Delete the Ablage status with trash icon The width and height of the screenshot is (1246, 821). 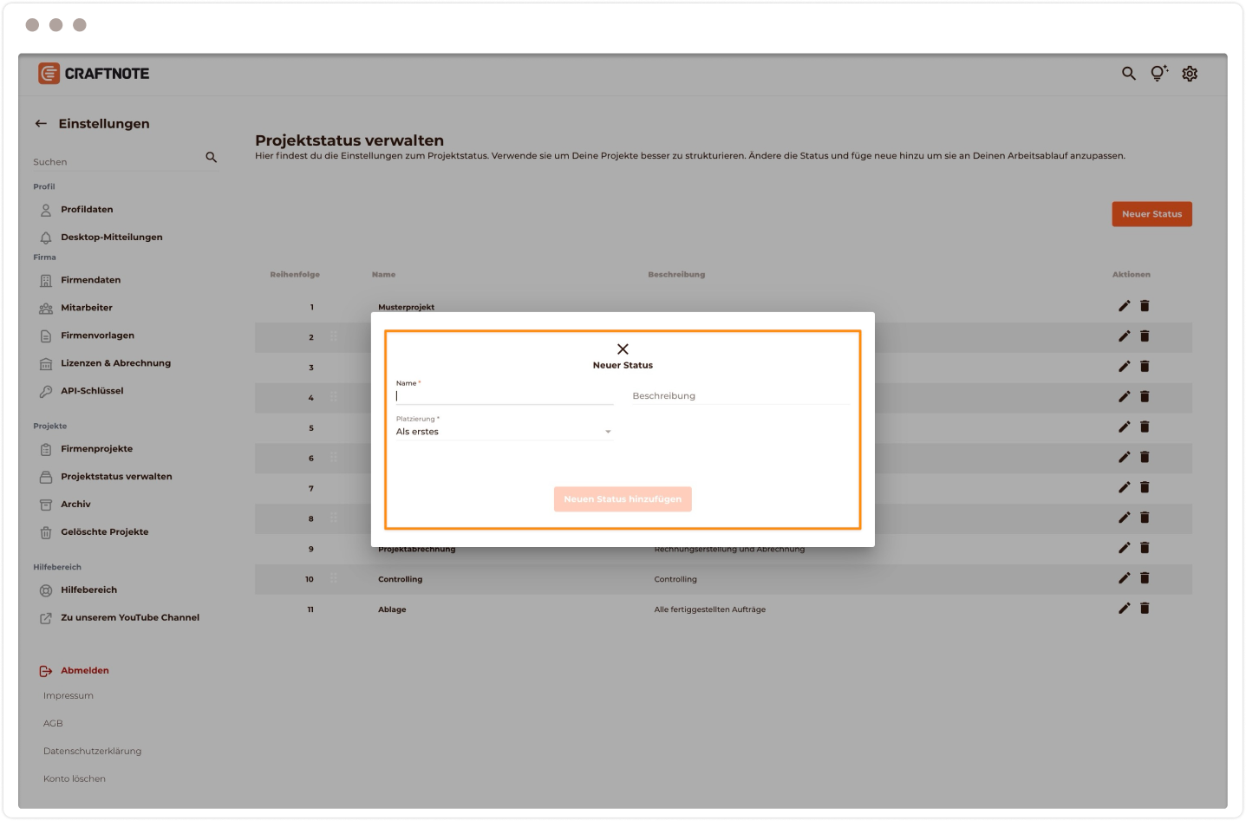point(1145,609)
